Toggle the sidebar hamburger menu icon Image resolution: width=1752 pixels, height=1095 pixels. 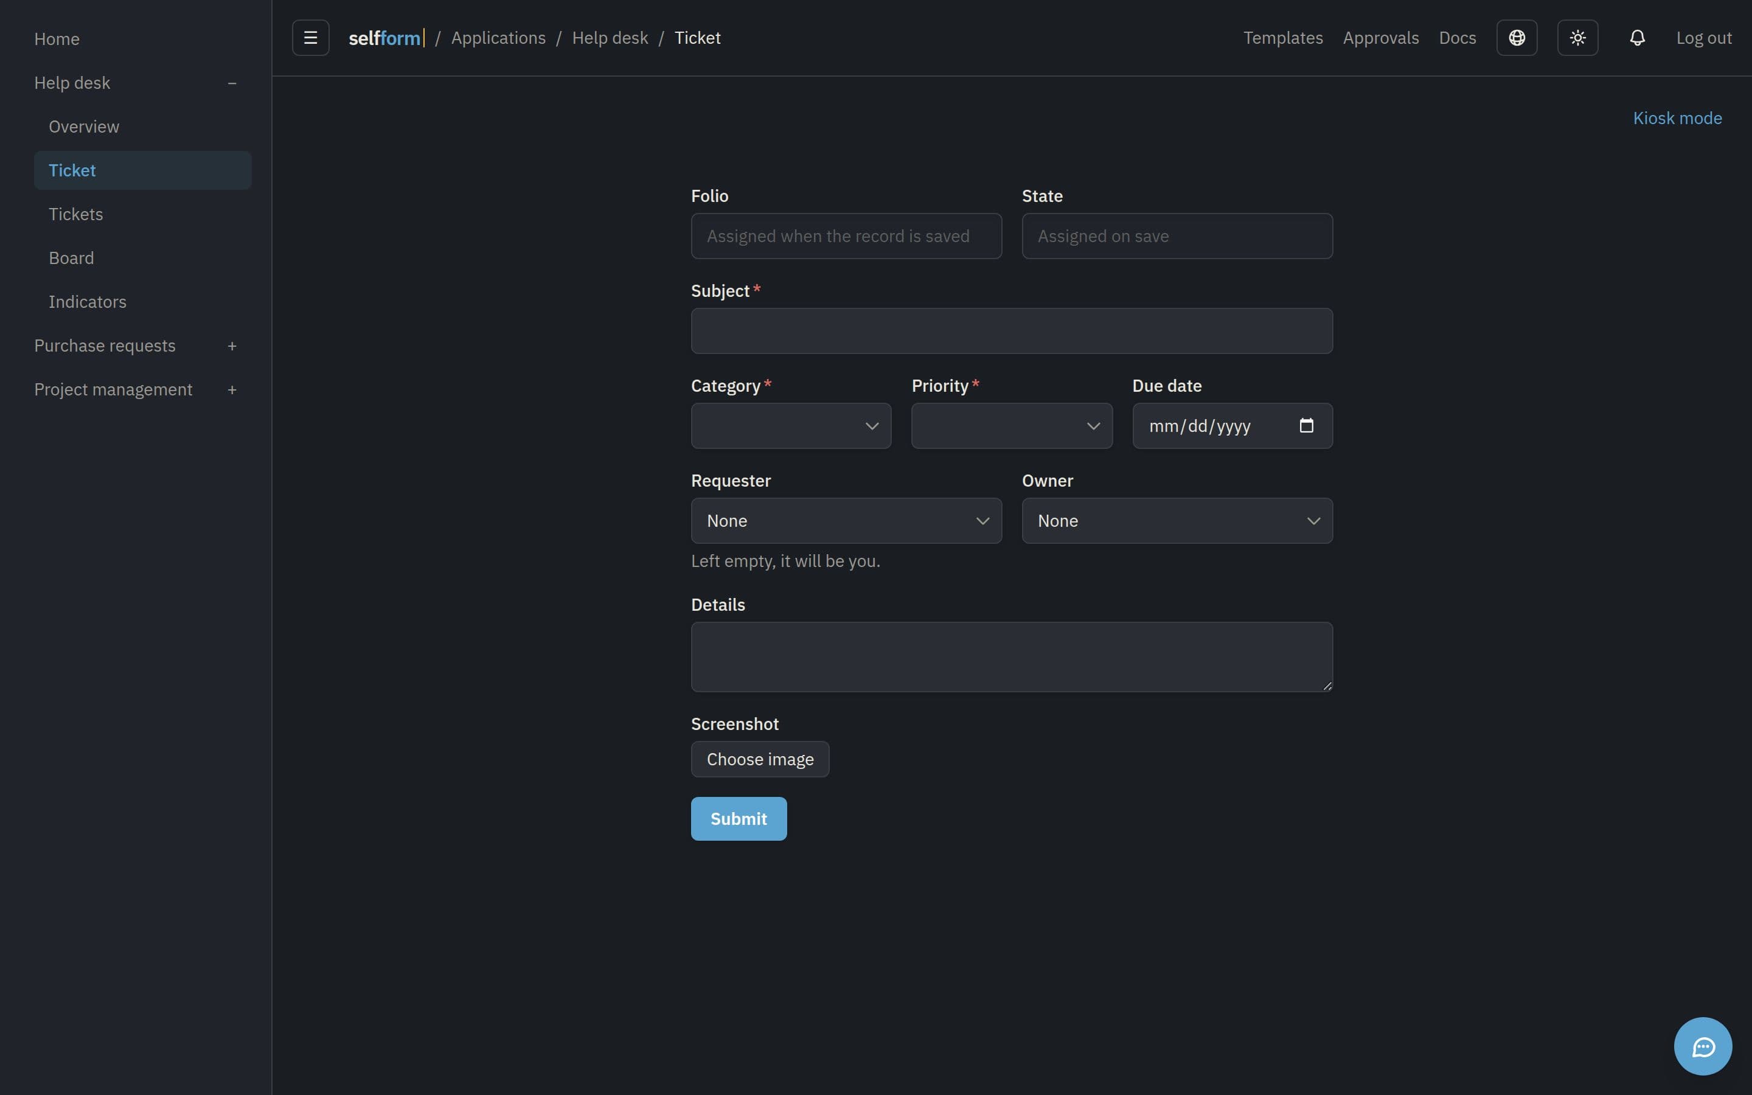pos(311,38)
